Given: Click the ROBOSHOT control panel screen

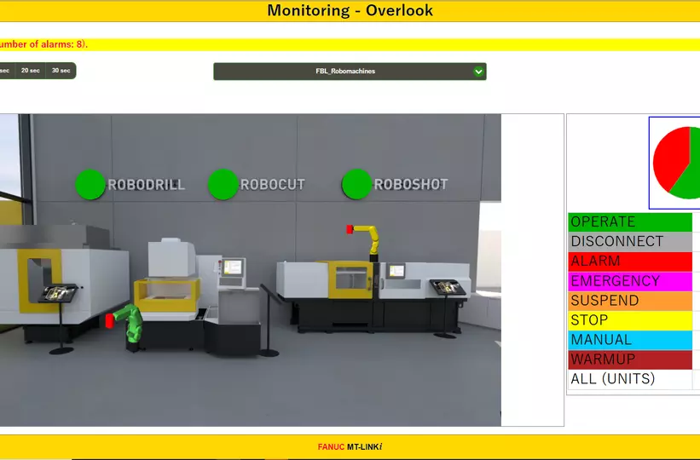Looking at the screenshot, I should (396, 271).
